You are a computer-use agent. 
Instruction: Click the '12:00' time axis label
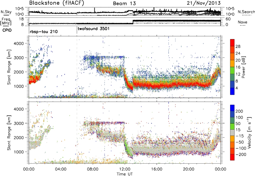pos(125,169)
